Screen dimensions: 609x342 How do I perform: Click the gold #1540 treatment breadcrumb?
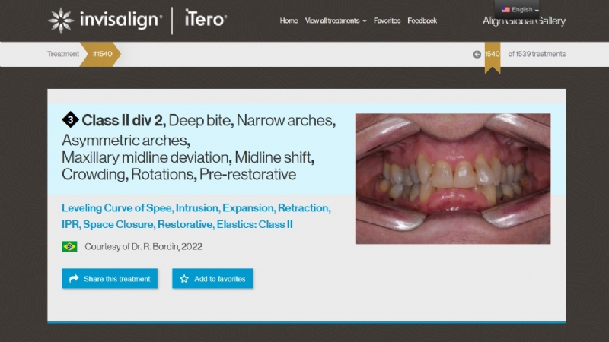[101, 54]
